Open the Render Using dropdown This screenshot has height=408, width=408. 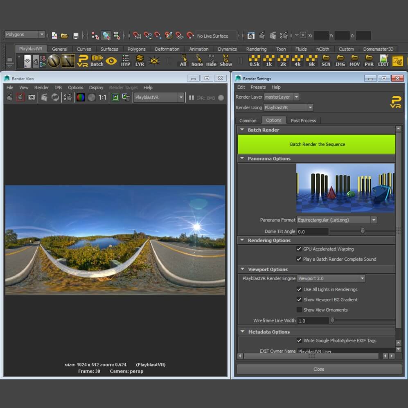point(289,108)
